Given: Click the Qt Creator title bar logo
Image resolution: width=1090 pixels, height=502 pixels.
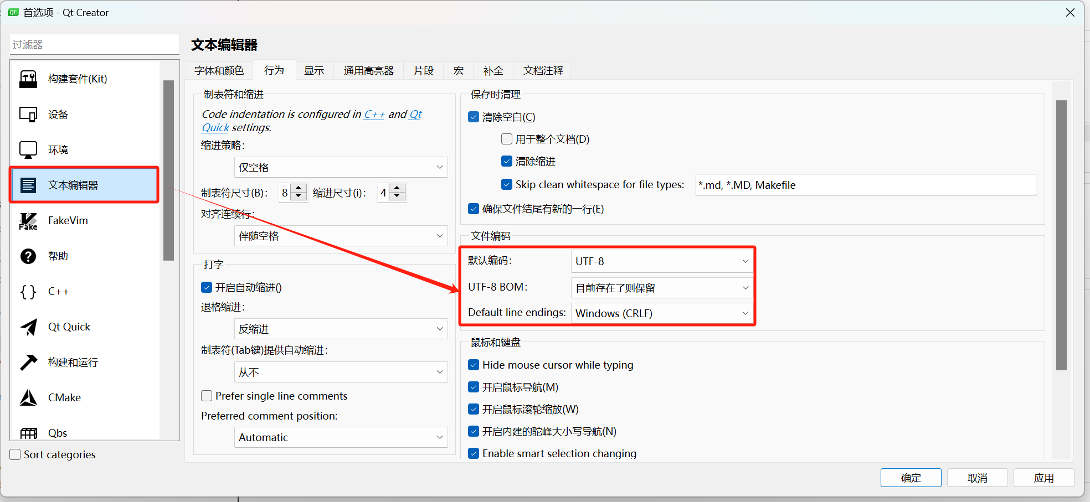Looking at the screenshot, I should click(x=13, y=12).
